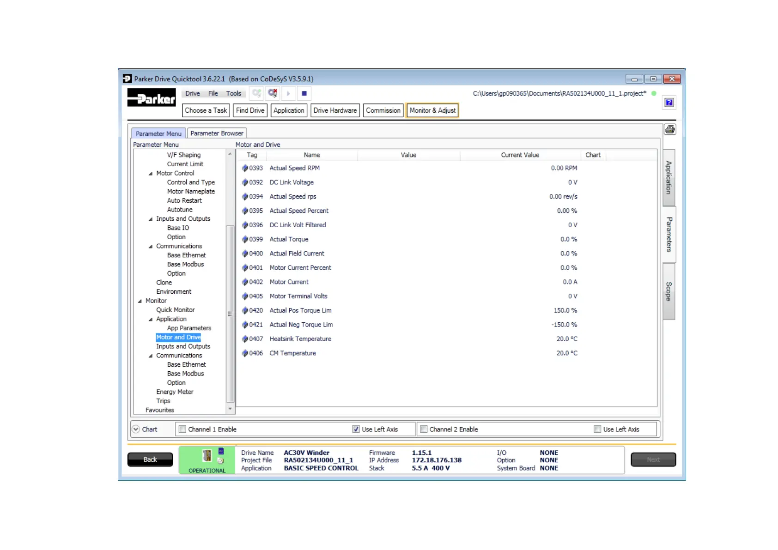Select the Parameter Menu tab
Viewport: 778px width, 550px height.
(158, 133)
